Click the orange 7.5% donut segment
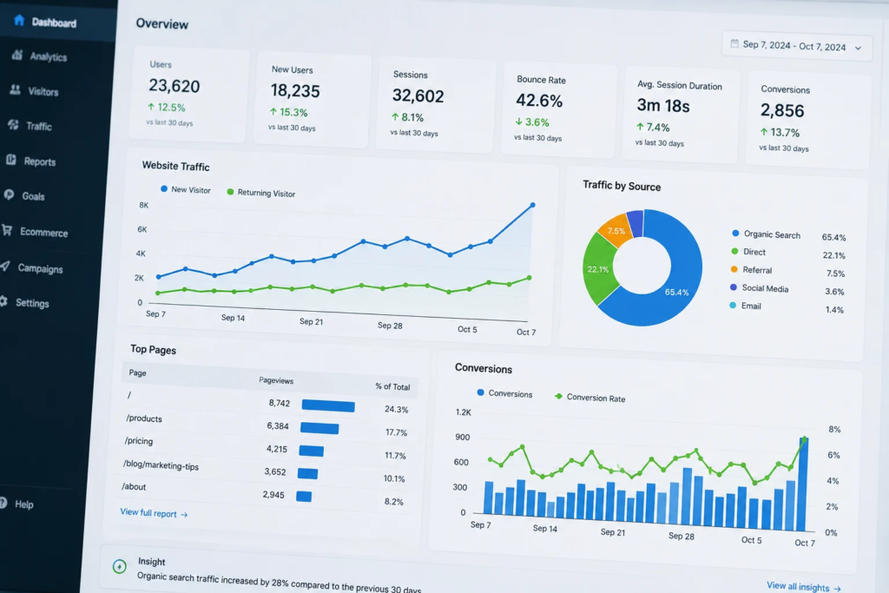889x593 pixels. (x=616, y=231)
